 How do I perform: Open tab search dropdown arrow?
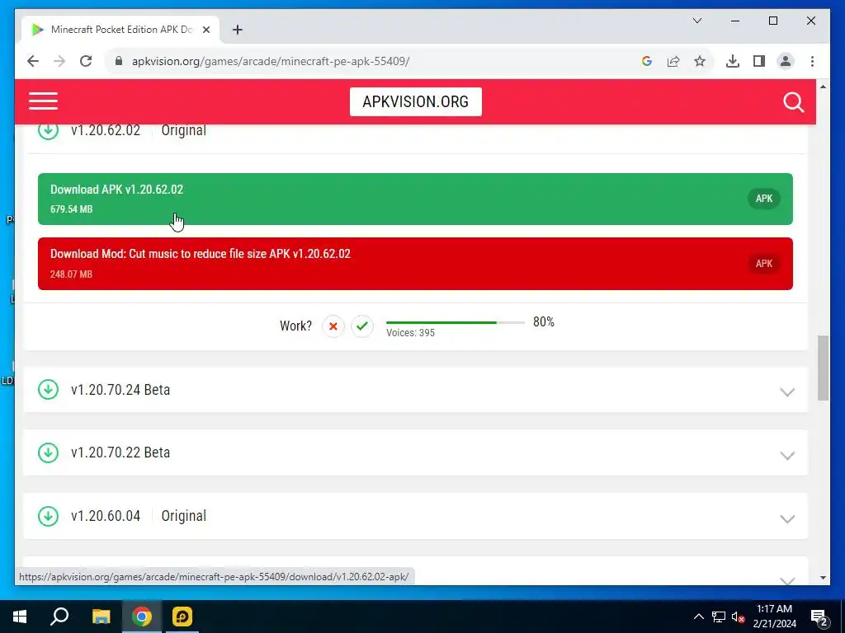(696, 21)
